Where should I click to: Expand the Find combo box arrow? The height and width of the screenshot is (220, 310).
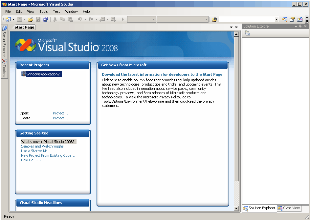point(277,19)
